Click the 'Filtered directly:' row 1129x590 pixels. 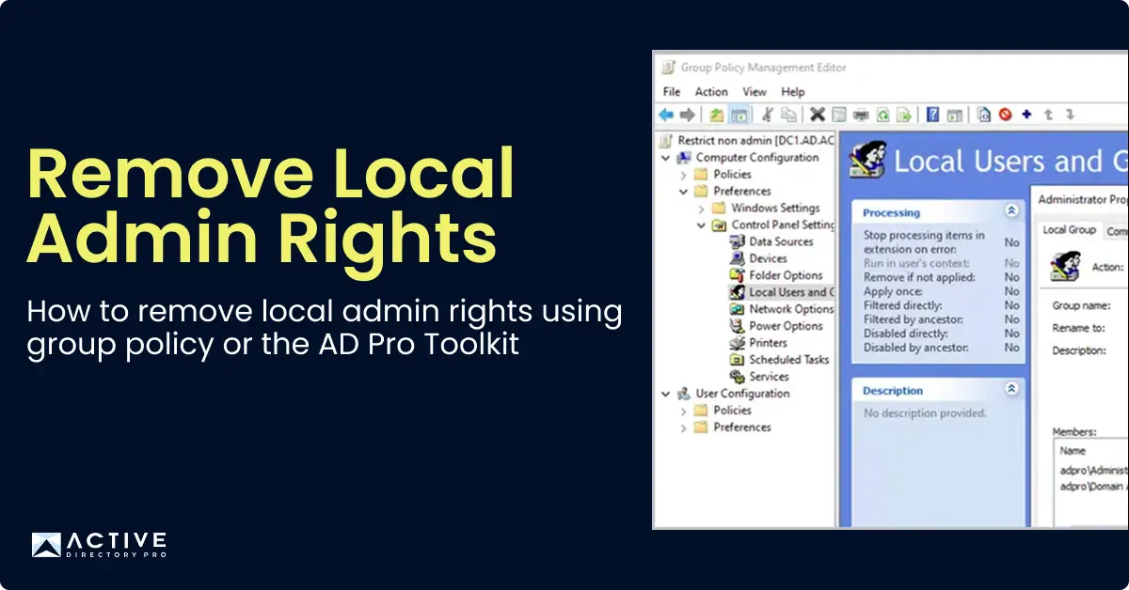point(941,305)
